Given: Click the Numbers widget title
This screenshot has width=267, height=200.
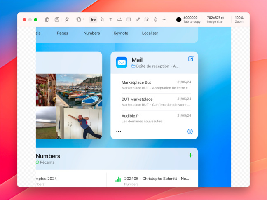Looking at the screenshot, I should [48, 156].
